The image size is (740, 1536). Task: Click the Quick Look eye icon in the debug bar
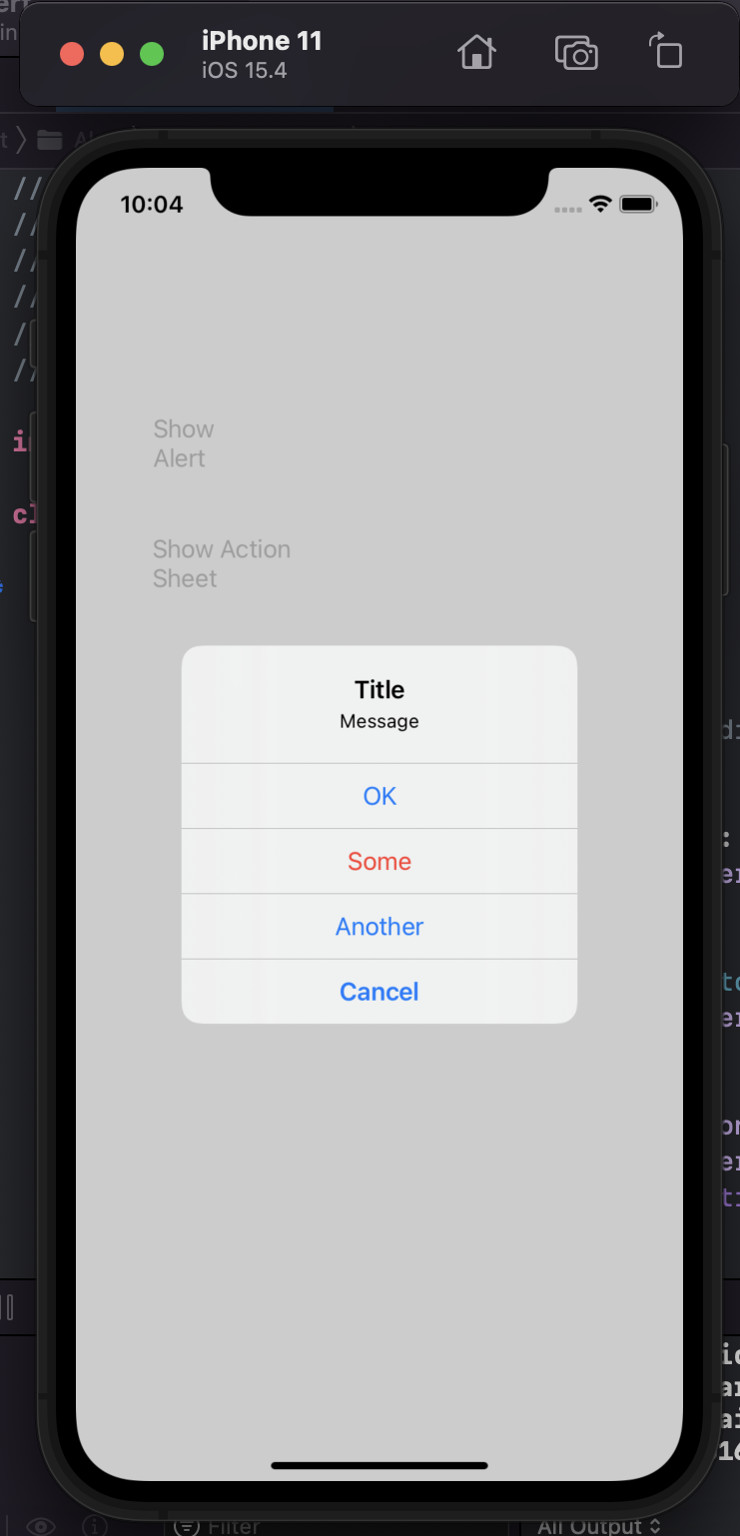[x=39, y=1526]
